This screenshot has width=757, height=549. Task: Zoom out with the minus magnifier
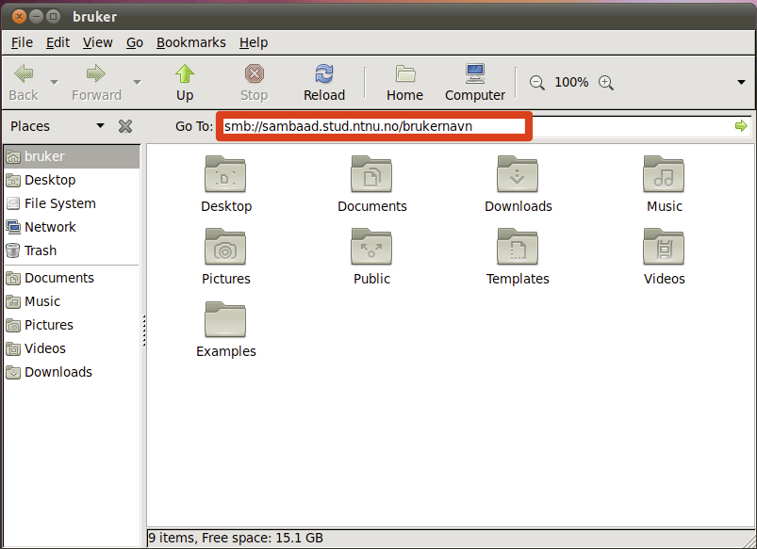pyautogui.click(x=536, y=83)
